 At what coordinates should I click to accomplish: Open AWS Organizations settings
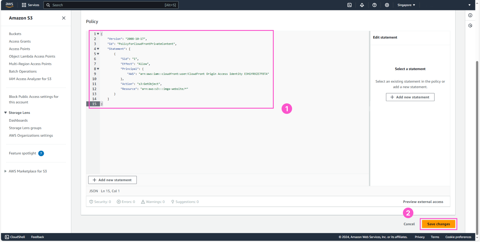point(31,135)
